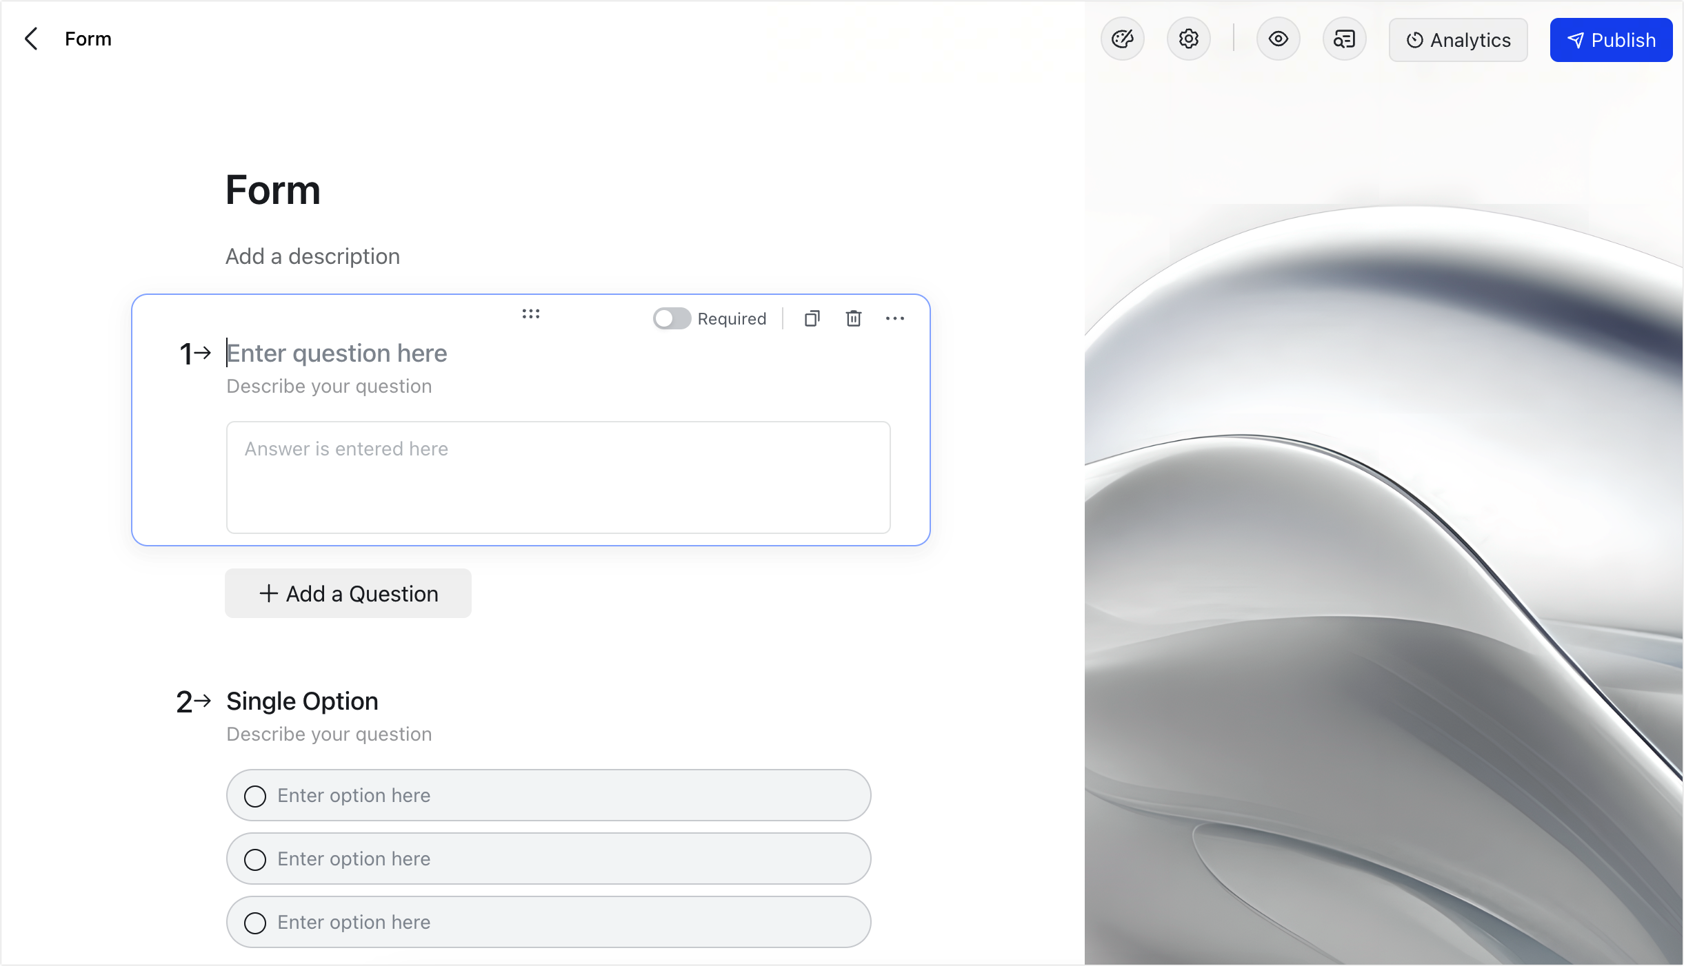Open the Analytics view
1684x966 pixels.
click(x=1458, y=40)
